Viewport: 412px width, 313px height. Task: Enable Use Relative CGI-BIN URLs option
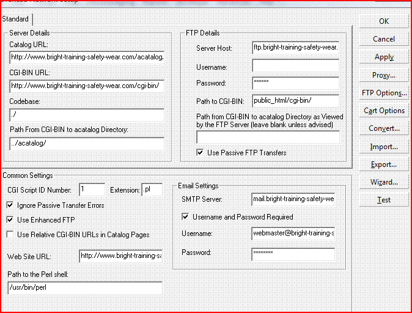10,234
